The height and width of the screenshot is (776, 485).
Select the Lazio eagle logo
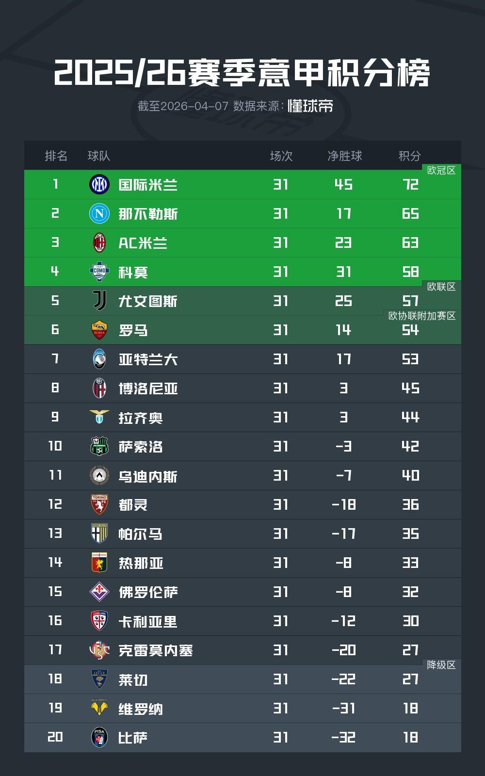tap(99, 417)
